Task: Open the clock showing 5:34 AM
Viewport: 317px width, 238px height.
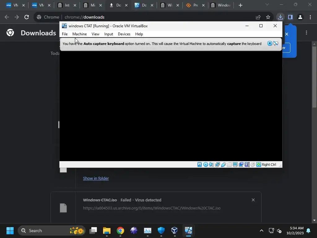Action: click(295, 231)
